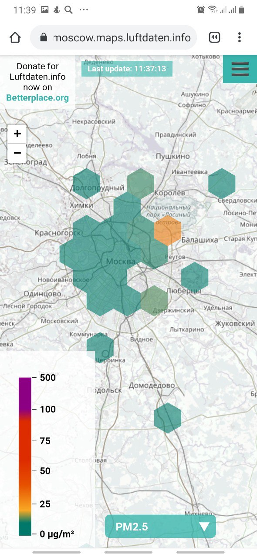Tap the search icon in status bar
257x557 pixels.
pyautogui.click(x=68, y=10)
